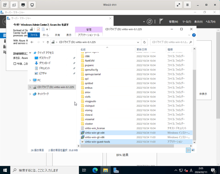Click Server Manager taskbar icon

(116, 170)
